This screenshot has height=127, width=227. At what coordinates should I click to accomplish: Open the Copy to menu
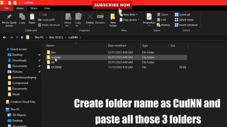coord(78,20)
